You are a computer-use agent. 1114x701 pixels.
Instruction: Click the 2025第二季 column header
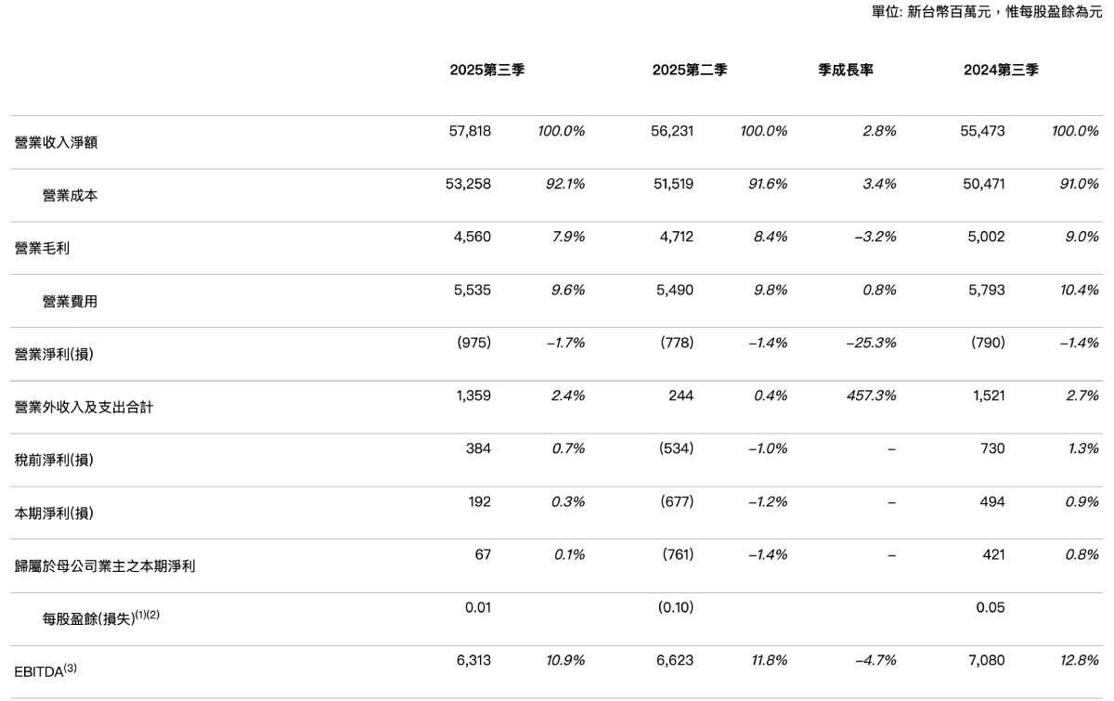click(689, 71)
